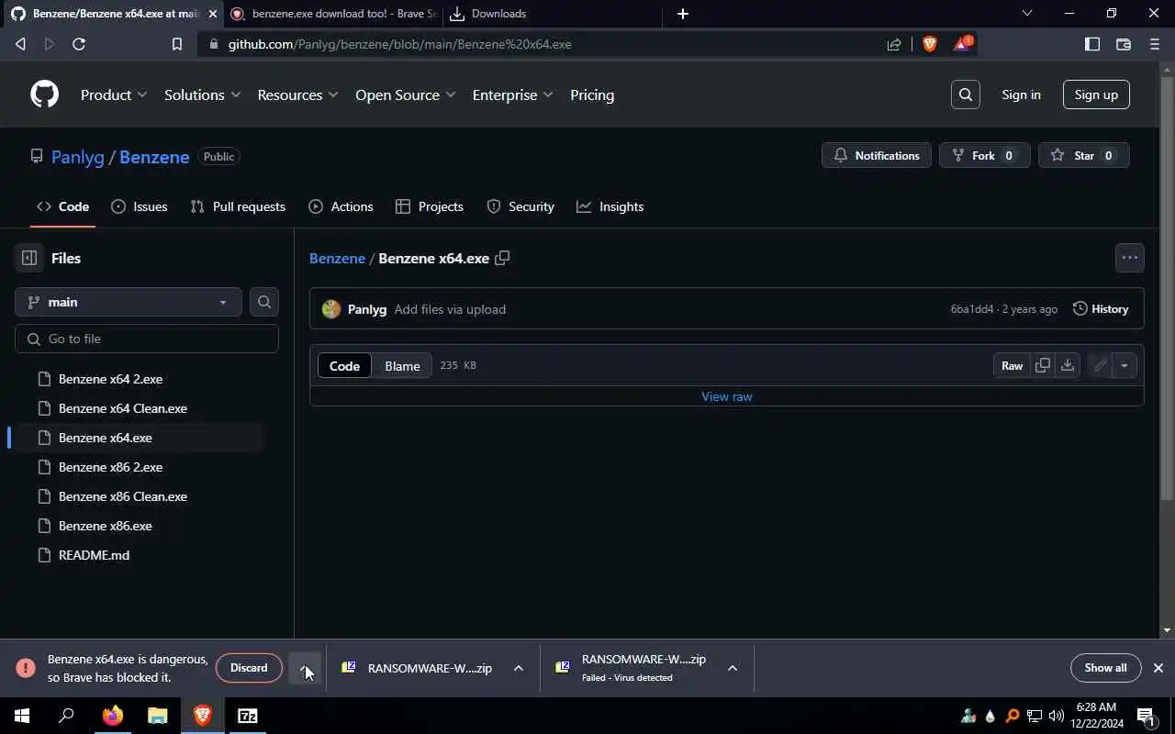Switch to the Downloads browser tab
Image resolution: width=1175 pixels, height=734 pixels.
click(551, 14)
